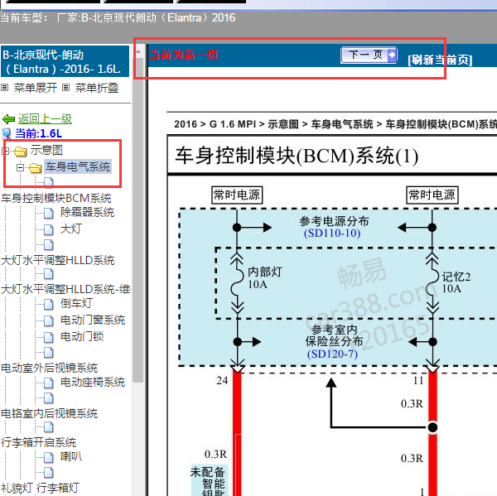Click the 大灯 page icon

coord(49,229)
